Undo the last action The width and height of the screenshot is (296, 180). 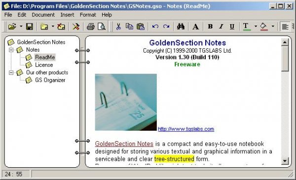pos(155,27)
